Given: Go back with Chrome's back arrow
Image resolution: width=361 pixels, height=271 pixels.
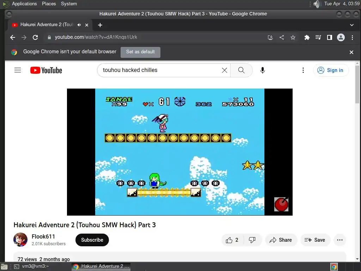Looking at the screenshot, I should (x=13, y=37).
